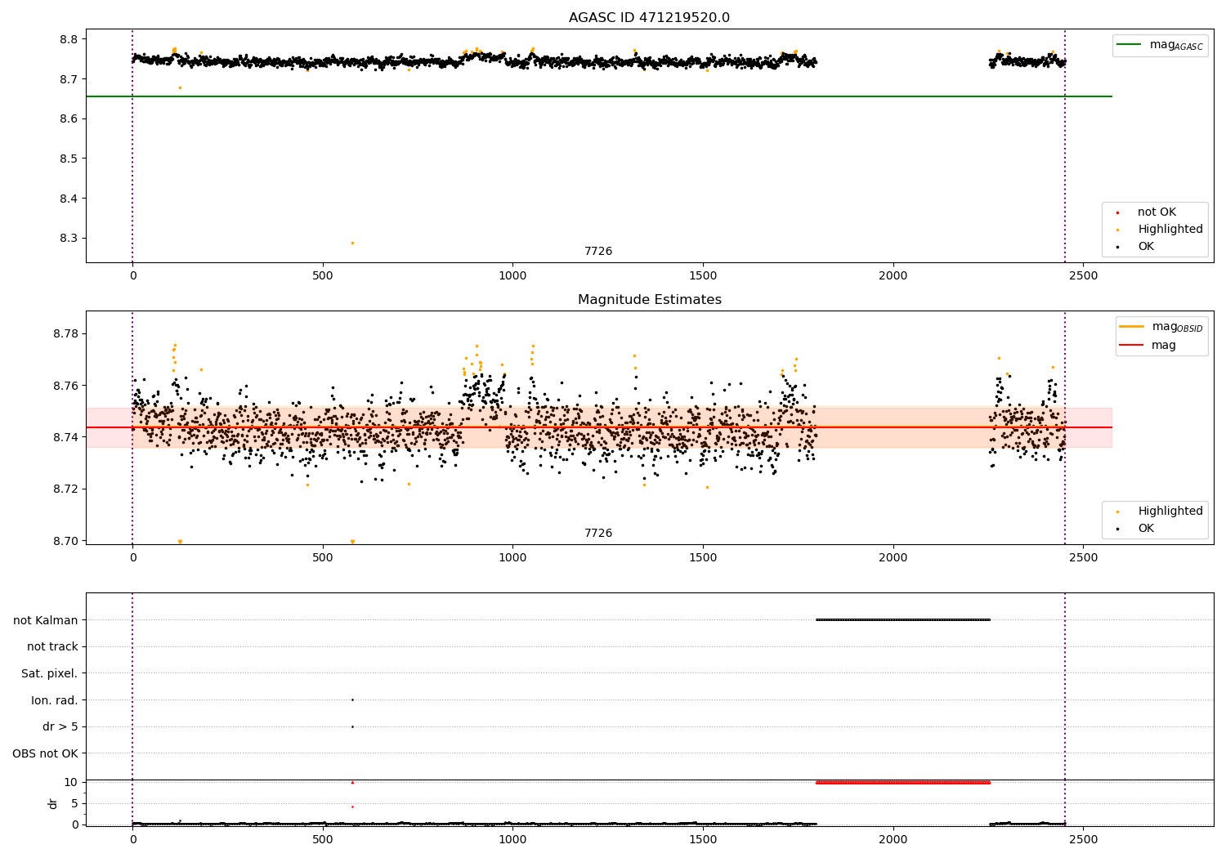
Task: Click the green mag AGASC legend entry
Action: coord(1160,45)
